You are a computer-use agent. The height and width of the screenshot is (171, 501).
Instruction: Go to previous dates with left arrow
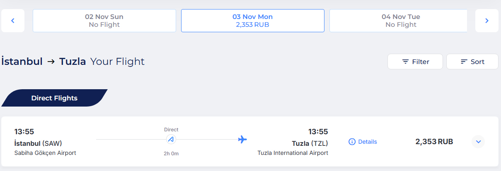click(x=13, y=21)
